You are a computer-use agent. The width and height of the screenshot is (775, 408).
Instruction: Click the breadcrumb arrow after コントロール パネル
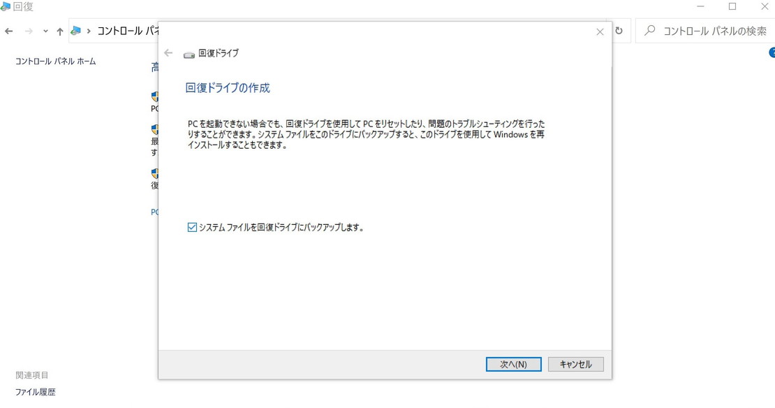point(157,31)
